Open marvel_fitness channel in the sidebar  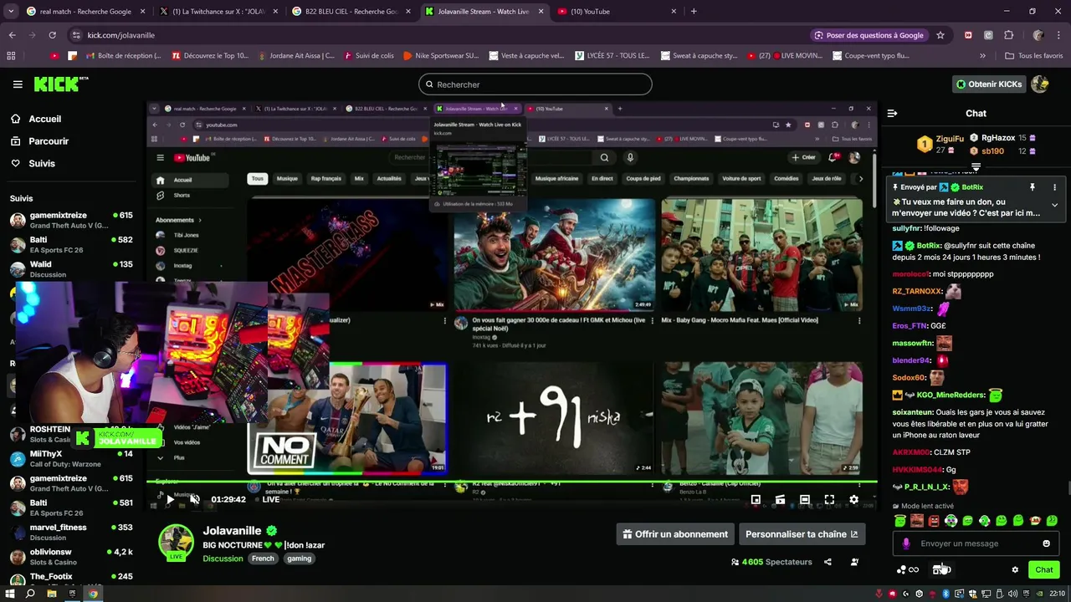[x=71, y=533]
